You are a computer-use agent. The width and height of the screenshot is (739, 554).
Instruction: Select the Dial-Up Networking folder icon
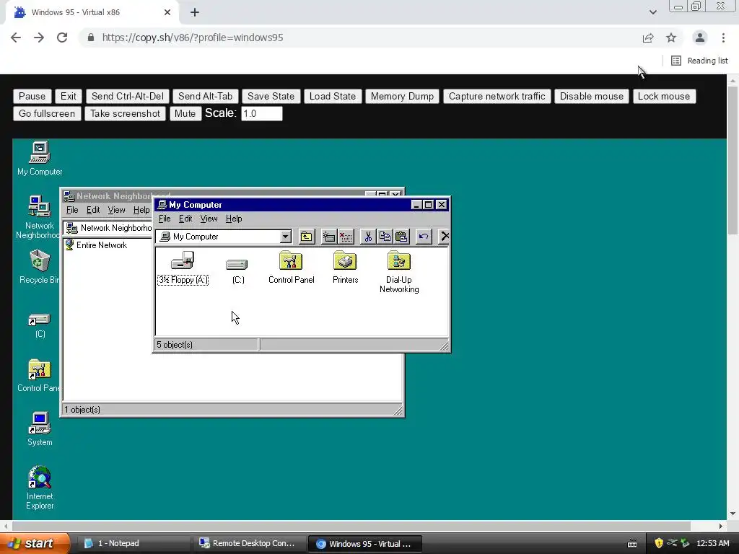(x=398, y=272)
